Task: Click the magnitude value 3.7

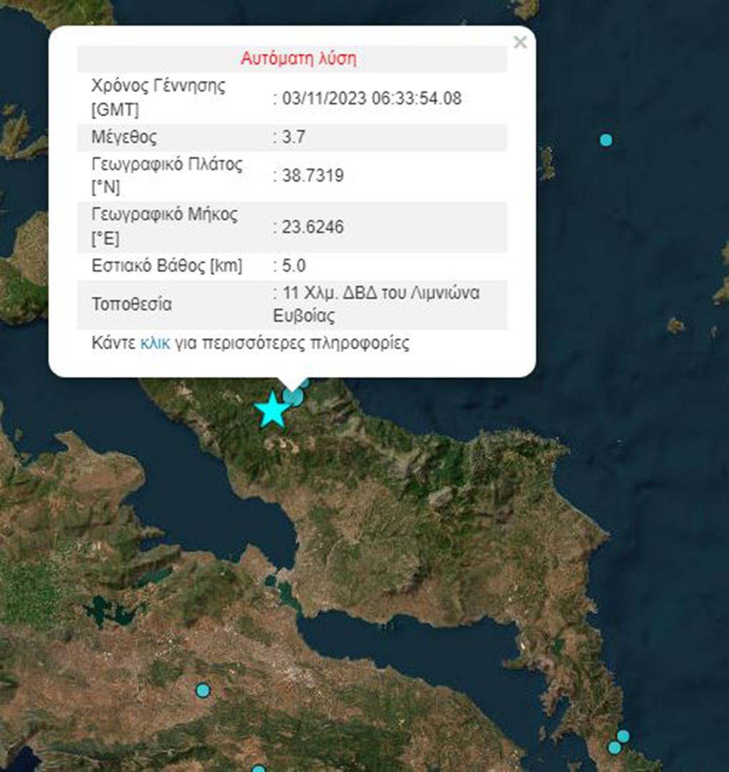Action: point(294,137)
